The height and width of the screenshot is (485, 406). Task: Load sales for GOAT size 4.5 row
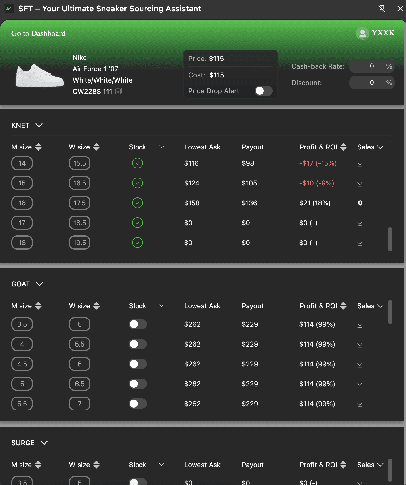[360, 364]
